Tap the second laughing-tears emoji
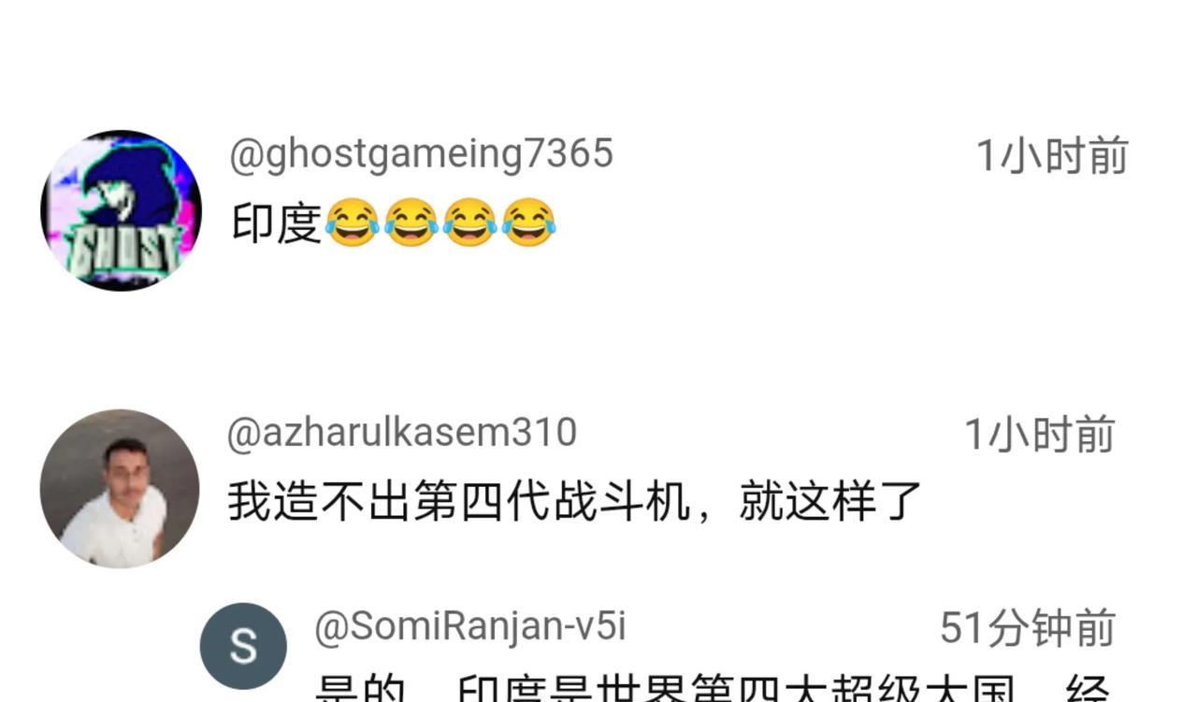1197x702 pixels. (x=411, y=223)
